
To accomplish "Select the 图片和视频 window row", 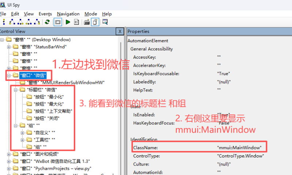I will [x=39, y=154].
